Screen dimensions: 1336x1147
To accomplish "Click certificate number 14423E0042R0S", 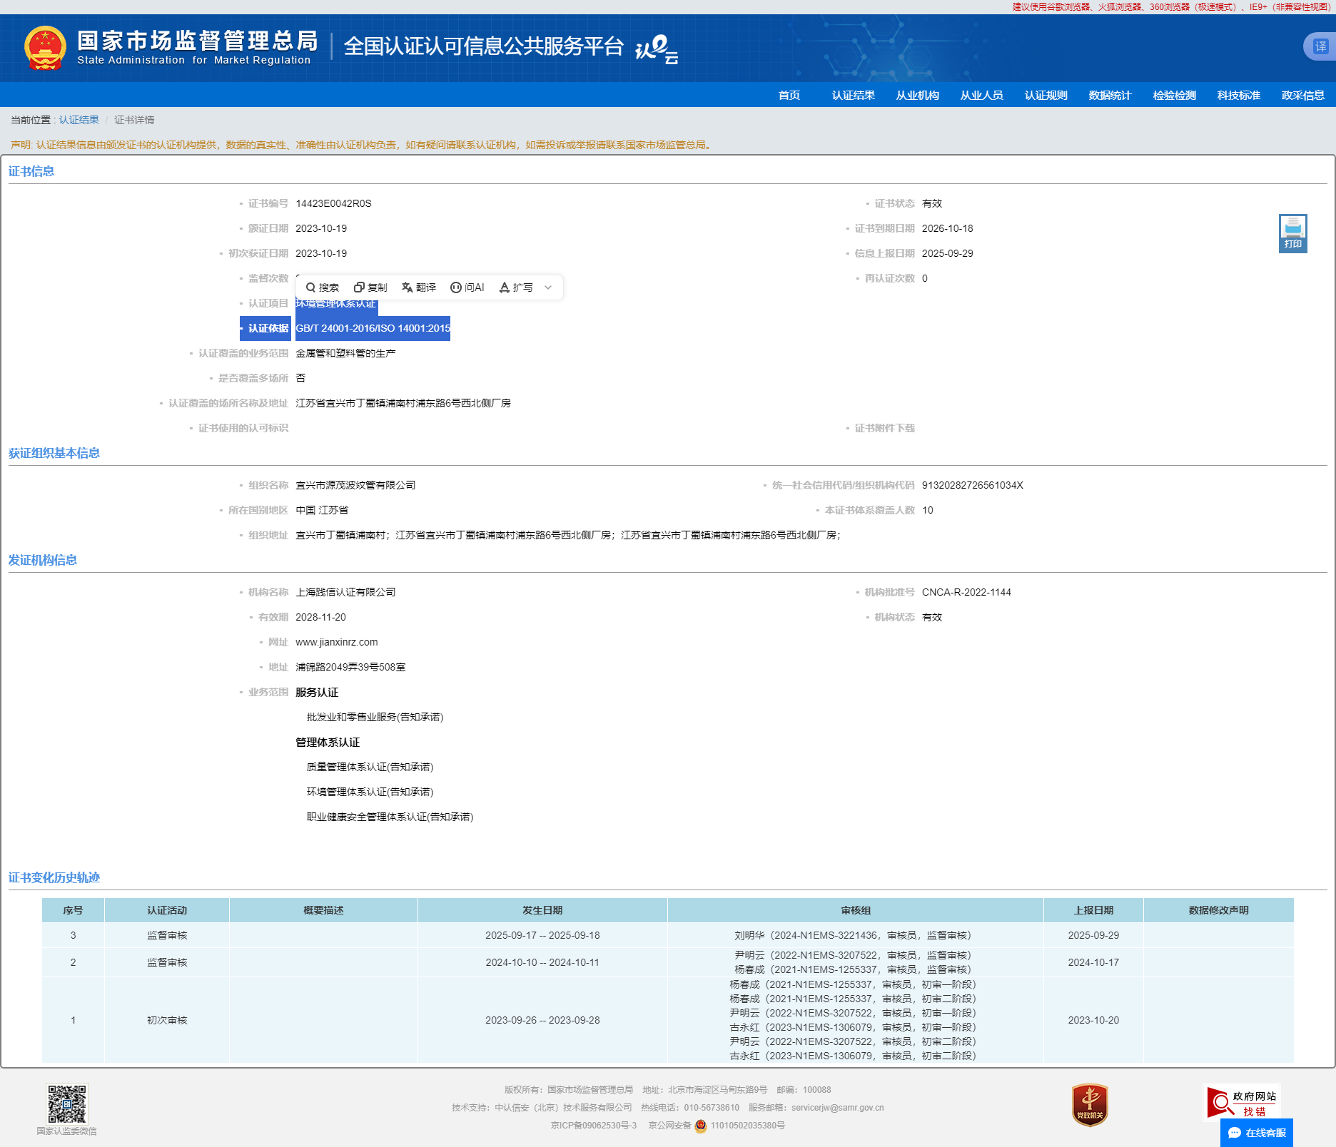I will click(x=333, y=203).
